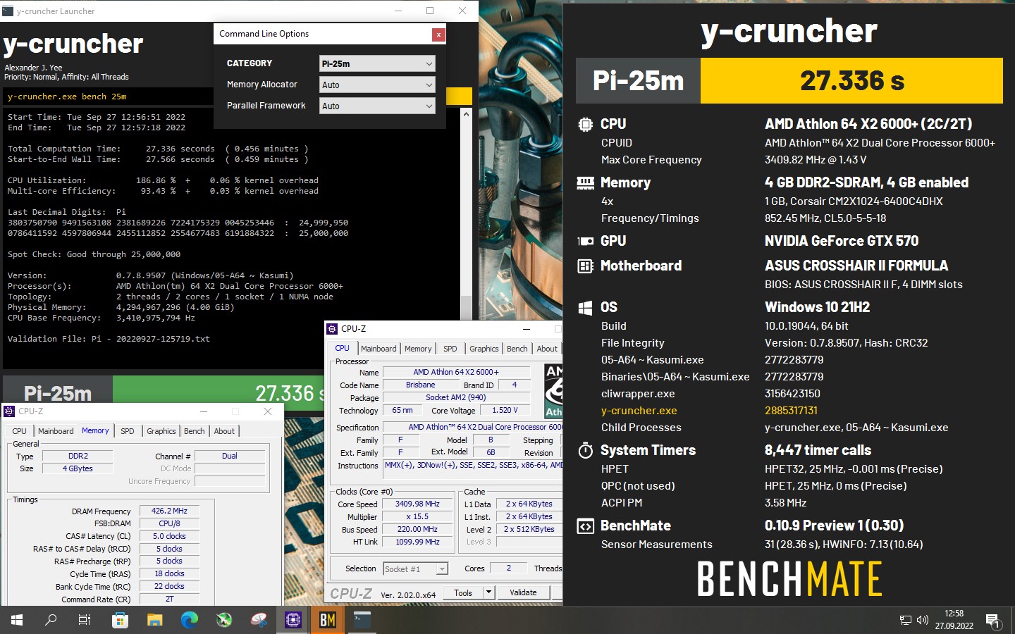The image size is (1015, 634).
Task: Click the scrollbar up arrow in console
Action: click(466, 113)
